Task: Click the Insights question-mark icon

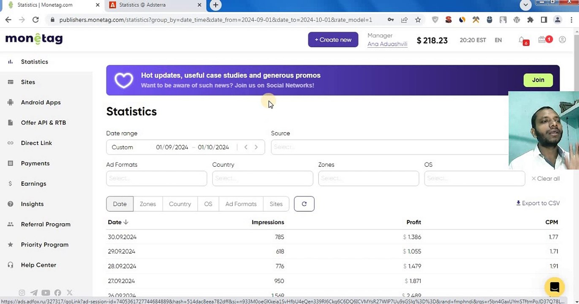Action: (x=10, y=204)
